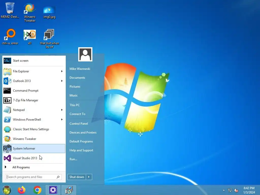Select the 'ctrl+a, enter' desktop shortcut
The width and height of the screenshot is (260, 195).
[10, 37]
